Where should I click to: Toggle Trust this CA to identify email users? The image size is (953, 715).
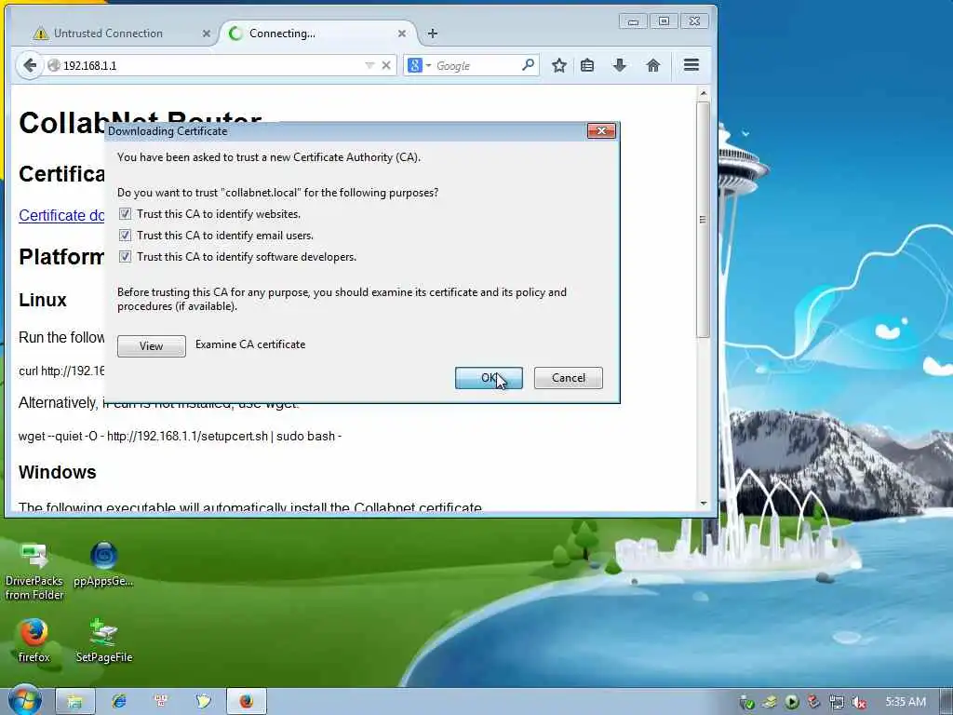coord(125,235)
